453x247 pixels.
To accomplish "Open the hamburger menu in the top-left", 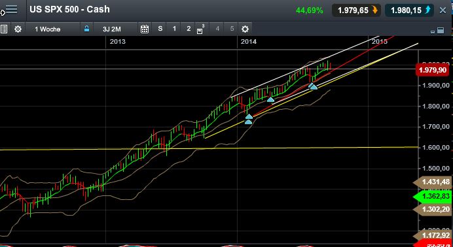I will tap(12, 10).
